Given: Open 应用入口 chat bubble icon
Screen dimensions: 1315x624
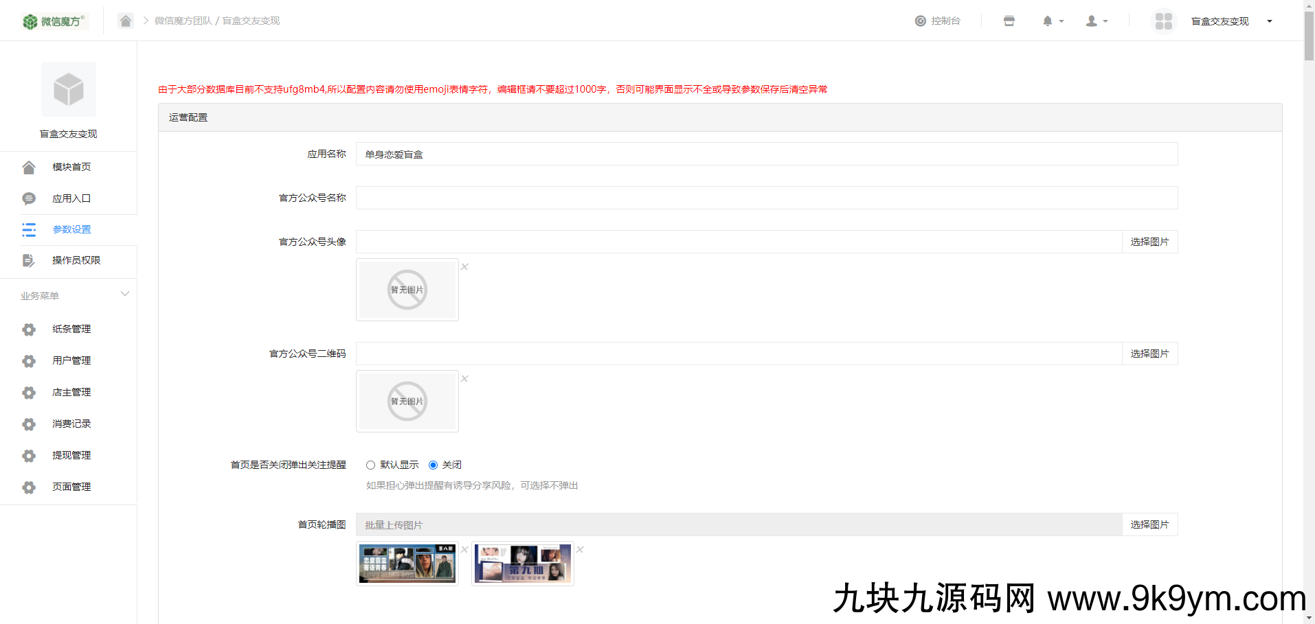Looking at the screenshot, I should click(x=28, y=198).
